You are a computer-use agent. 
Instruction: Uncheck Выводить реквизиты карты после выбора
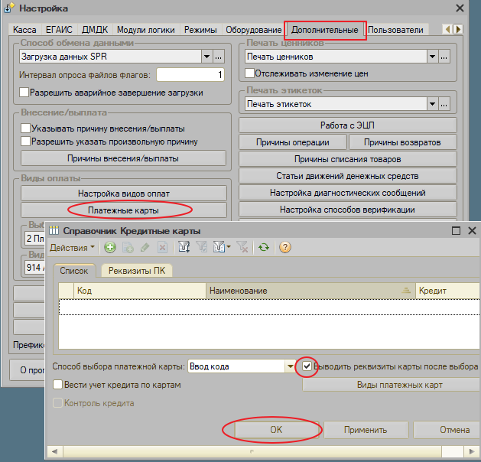click(x=307, y=366)
